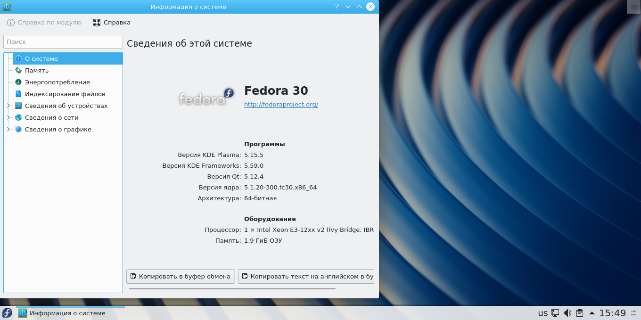Screen dimensions: 641x320
Task: Switch keyboard layout using the us indicator
Action: coord(543,312)
